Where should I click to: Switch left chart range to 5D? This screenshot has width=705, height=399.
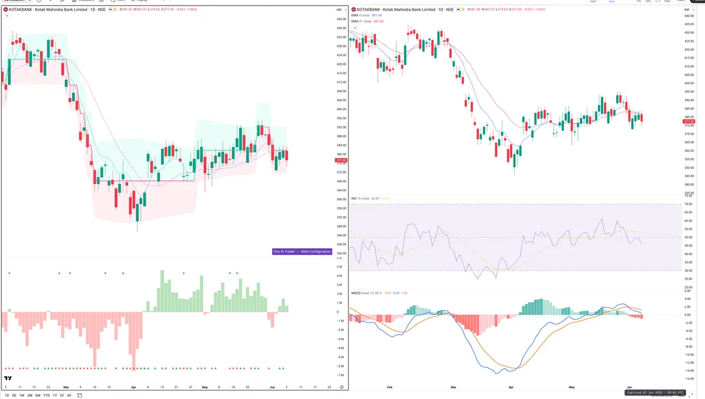[x=14, y=395]
